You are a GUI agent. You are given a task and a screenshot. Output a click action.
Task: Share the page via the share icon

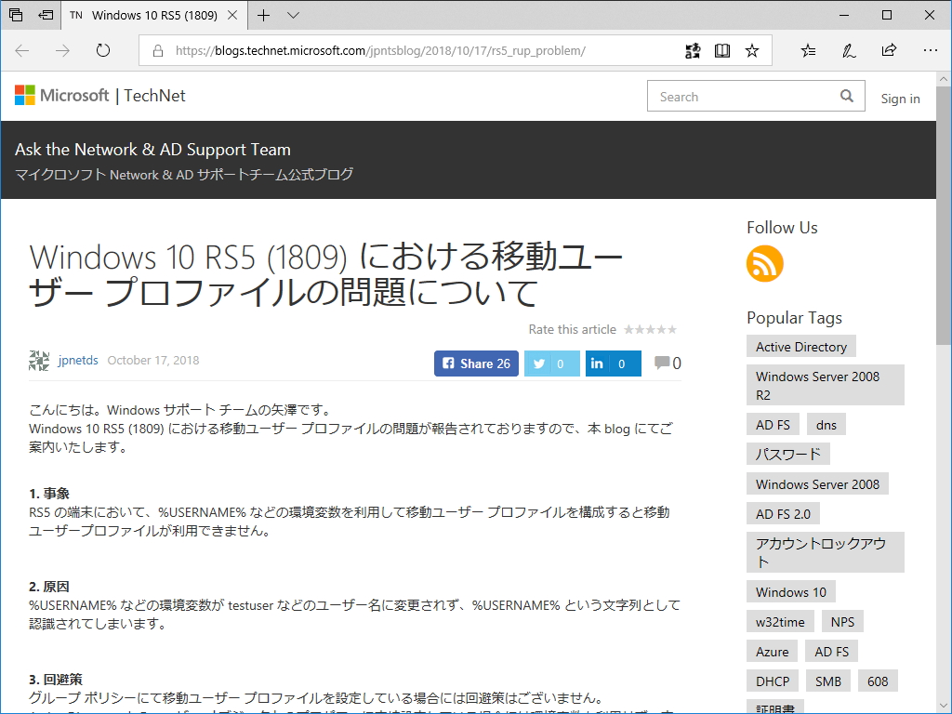click(x=889, y=50)
